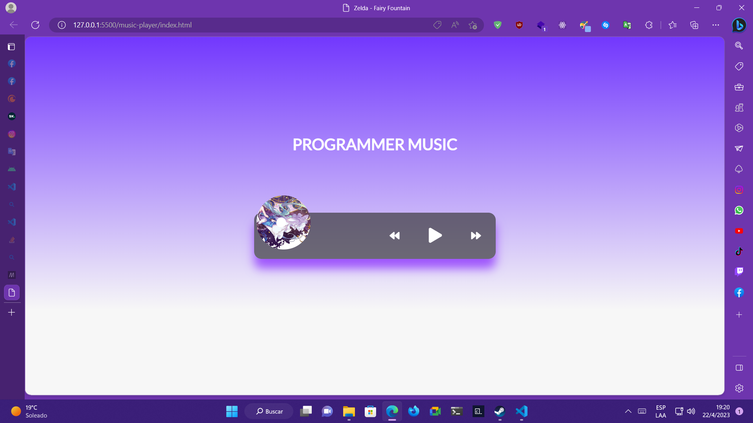Open the color picker palette extension
This screenshot has width=753, height=423.
pos(584,26)
